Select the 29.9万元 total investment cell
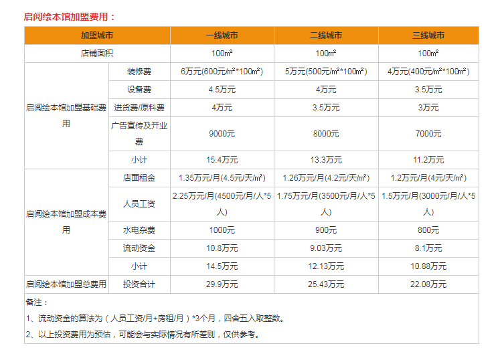502x354 pixels. pyautogui.click(x=222, y=284)
